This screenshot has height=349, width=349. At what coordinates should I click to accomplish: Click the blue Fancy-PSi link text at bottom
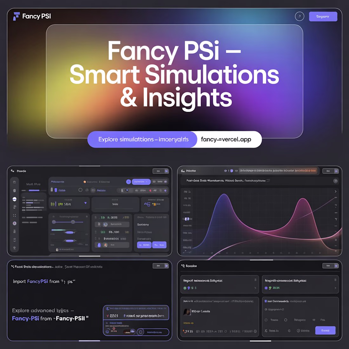26,319
